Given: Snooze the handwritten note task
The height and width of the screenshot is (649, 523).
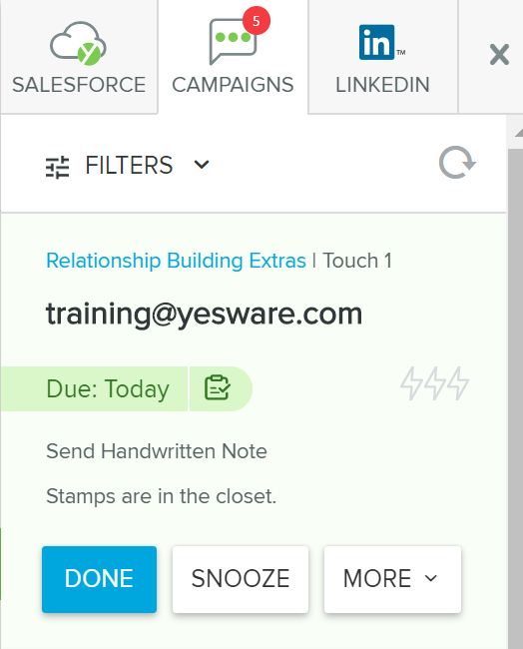Looking at the screenshot, I should tap(241, 579).
